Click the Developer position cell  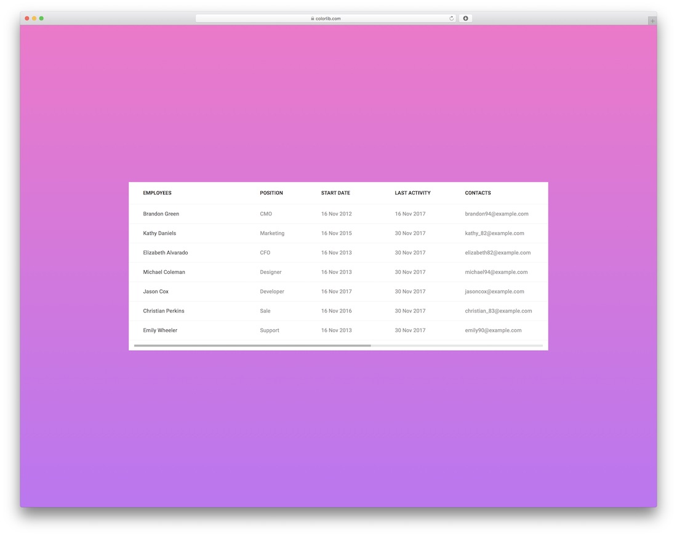[x=272, y=292]
